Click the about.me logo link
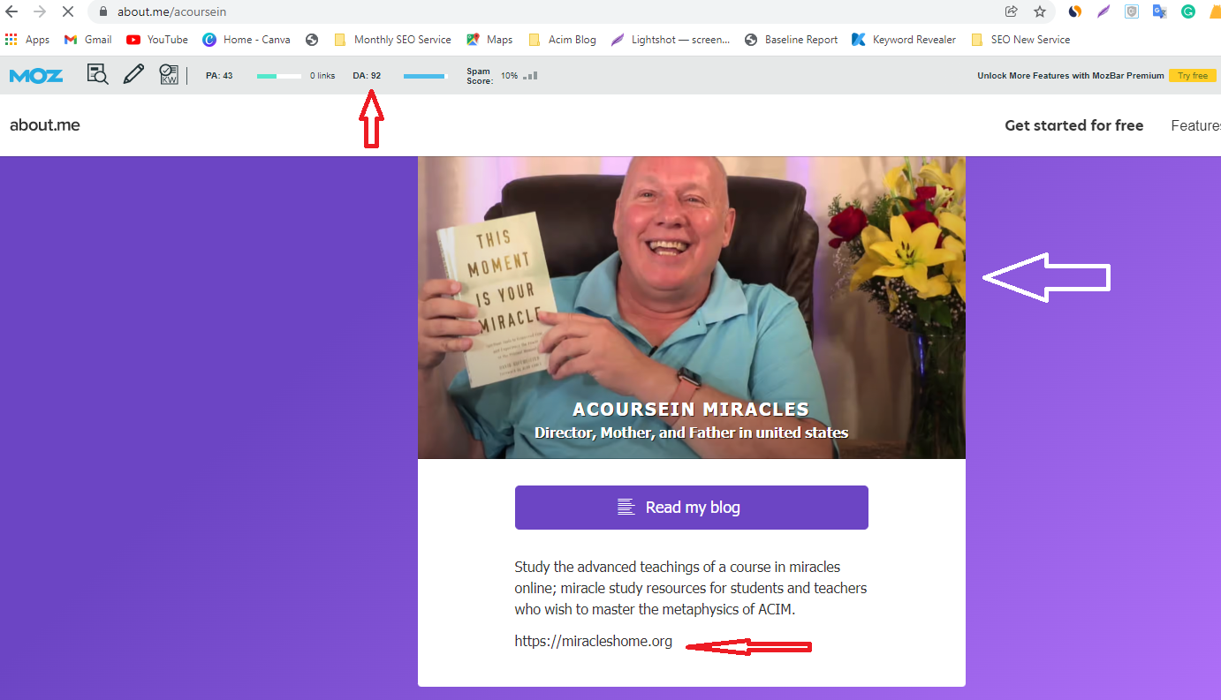Viewport: 1221px width, 700px height. (45, 125)
